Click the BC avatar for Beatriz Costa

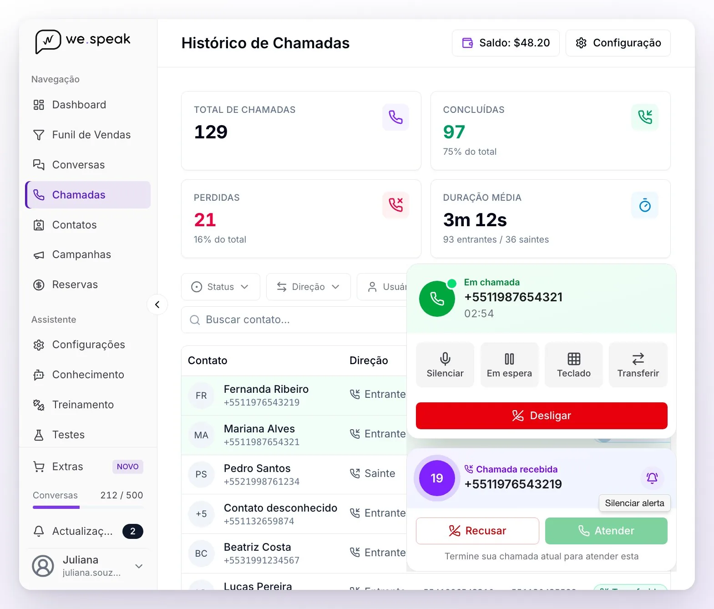click(201, 553)
